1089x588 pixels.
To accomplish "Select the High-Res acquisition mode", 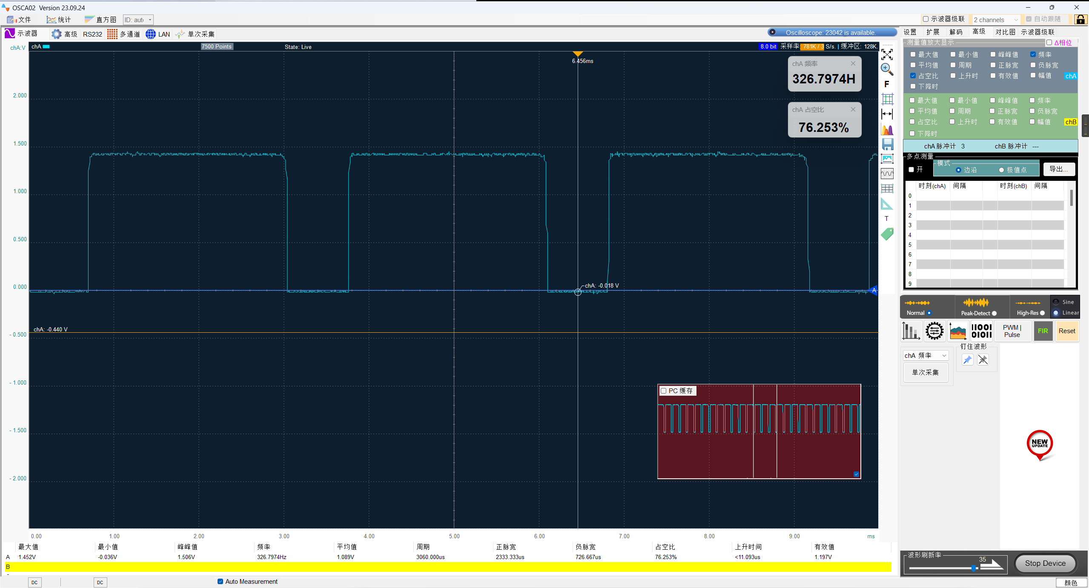I will click(1043, 313).
